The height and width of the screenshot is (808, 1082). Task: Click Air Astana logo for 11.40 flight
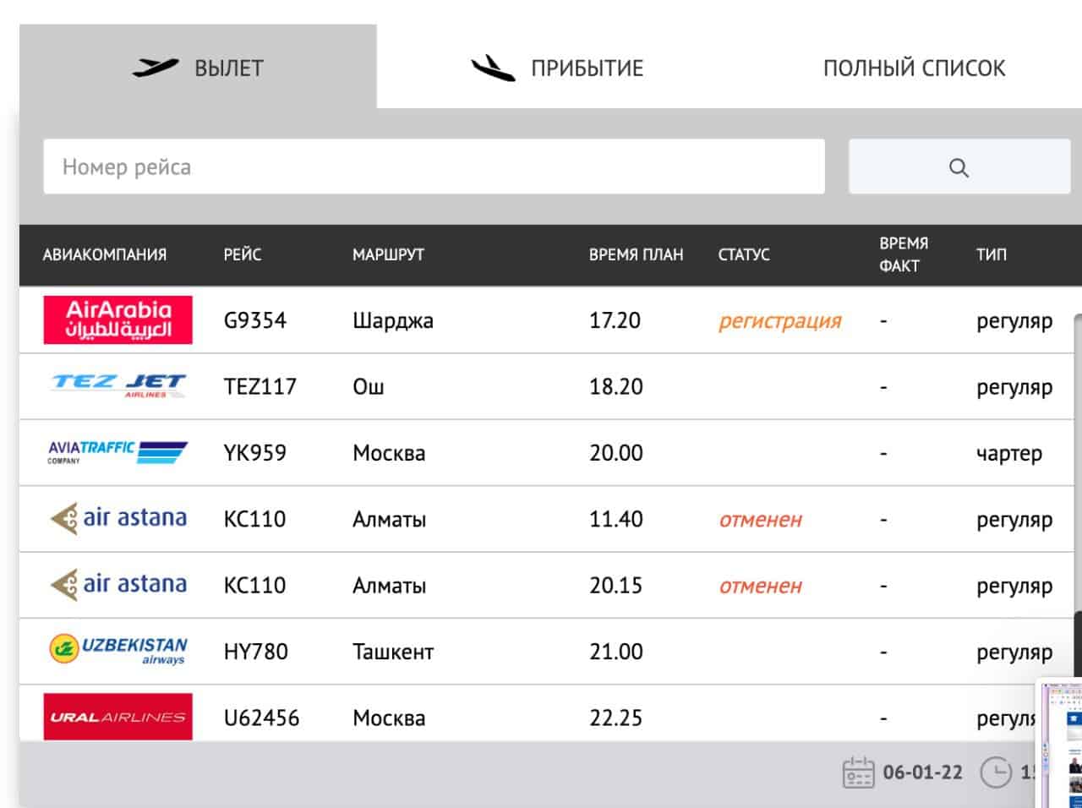click(x=117, y=518)
